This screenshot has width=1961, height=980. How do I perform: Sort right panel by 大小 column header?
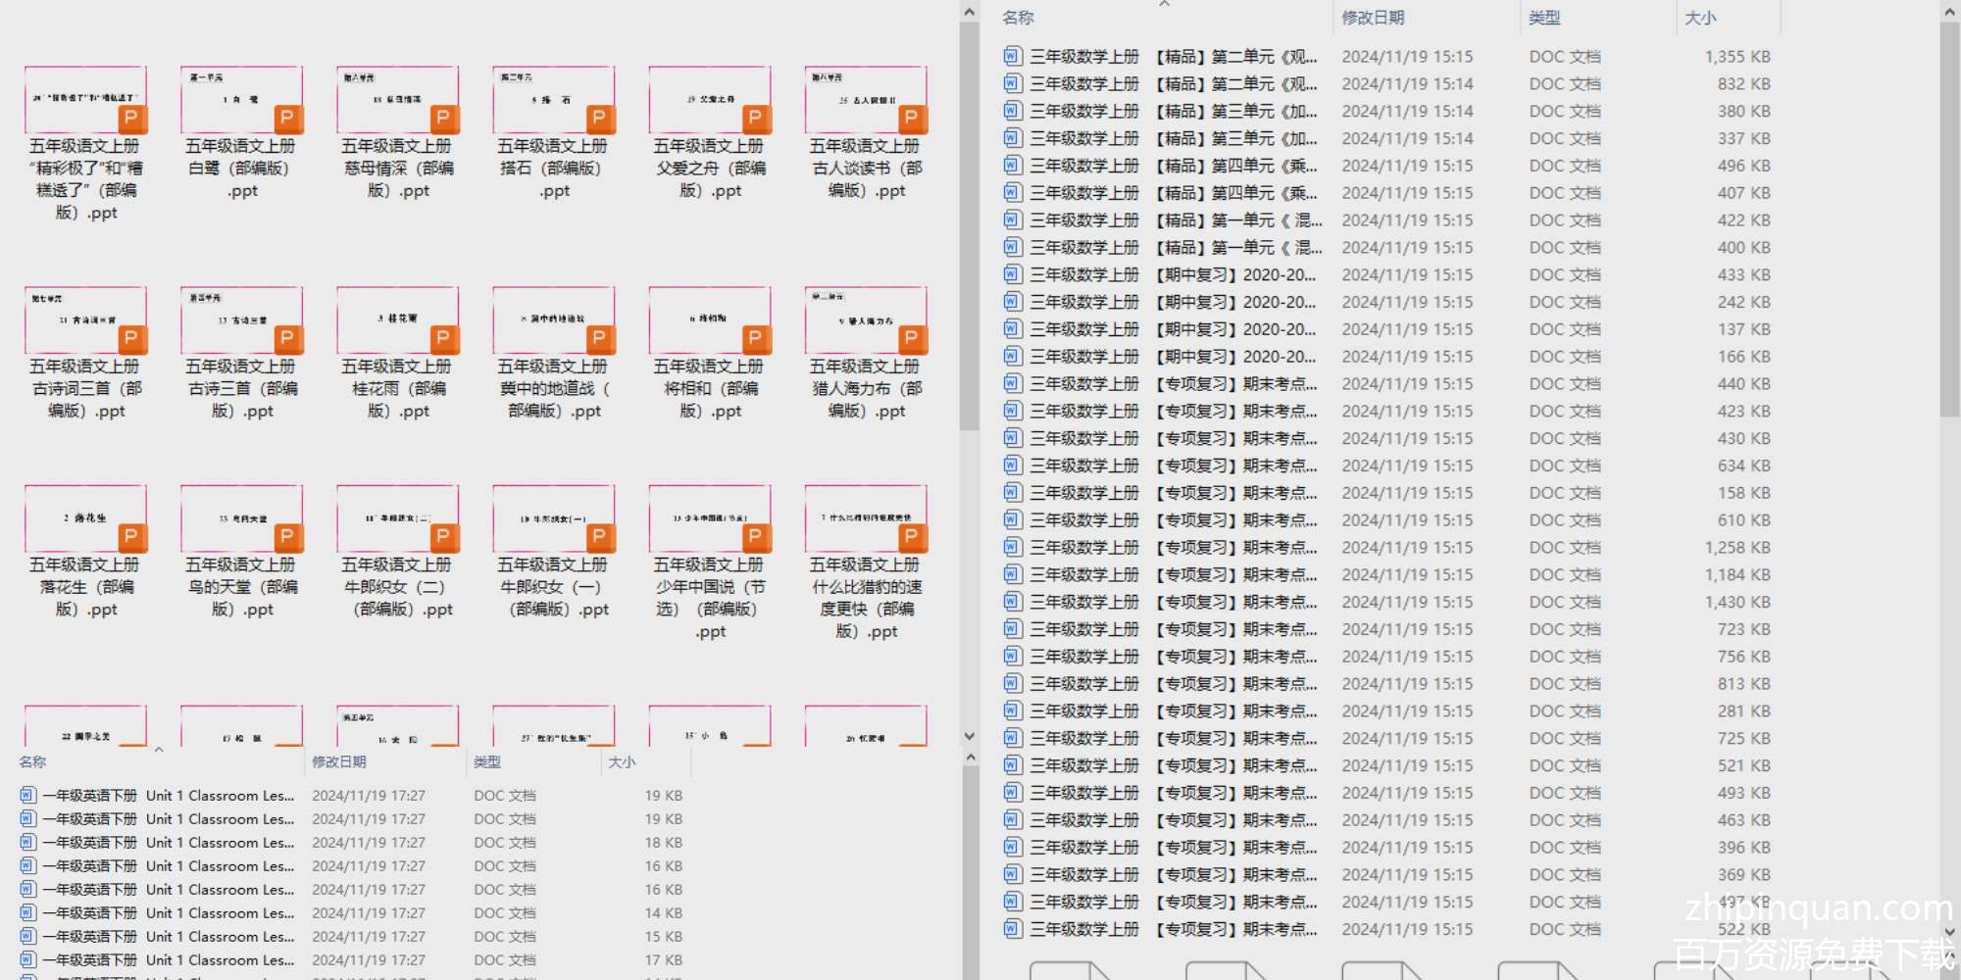(1699, 18)
